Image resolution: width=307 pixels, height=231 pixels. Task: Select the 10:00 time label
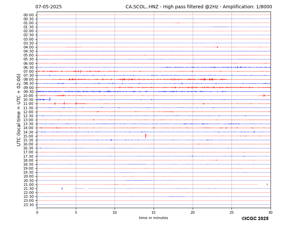[x=28, y=96]
